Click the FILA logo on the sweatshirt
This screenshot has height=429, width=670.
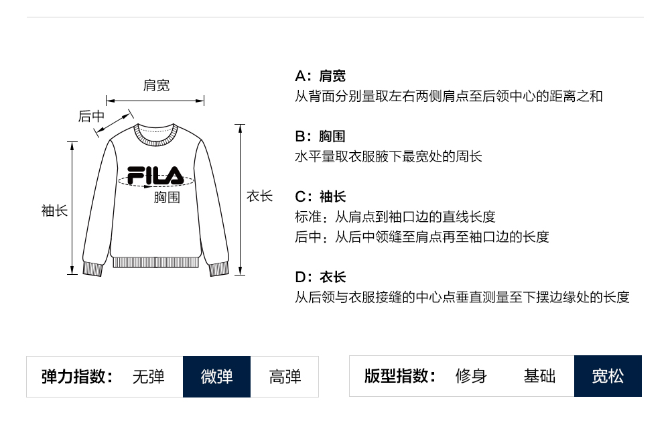(155, 176)
